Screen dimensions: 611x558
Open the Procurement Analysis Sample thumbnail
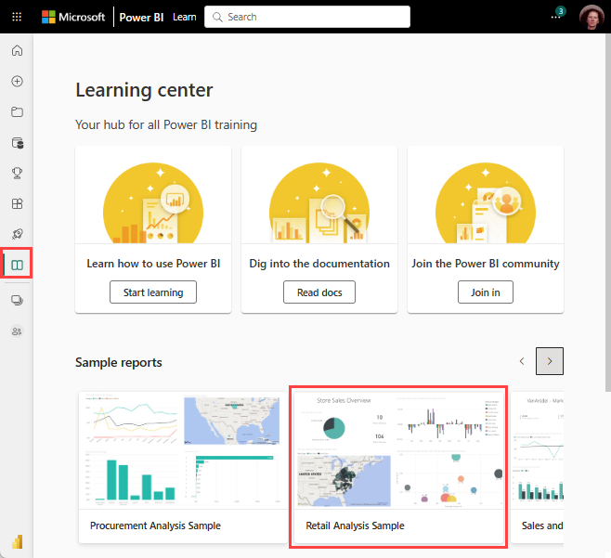[x=183, y=450]
